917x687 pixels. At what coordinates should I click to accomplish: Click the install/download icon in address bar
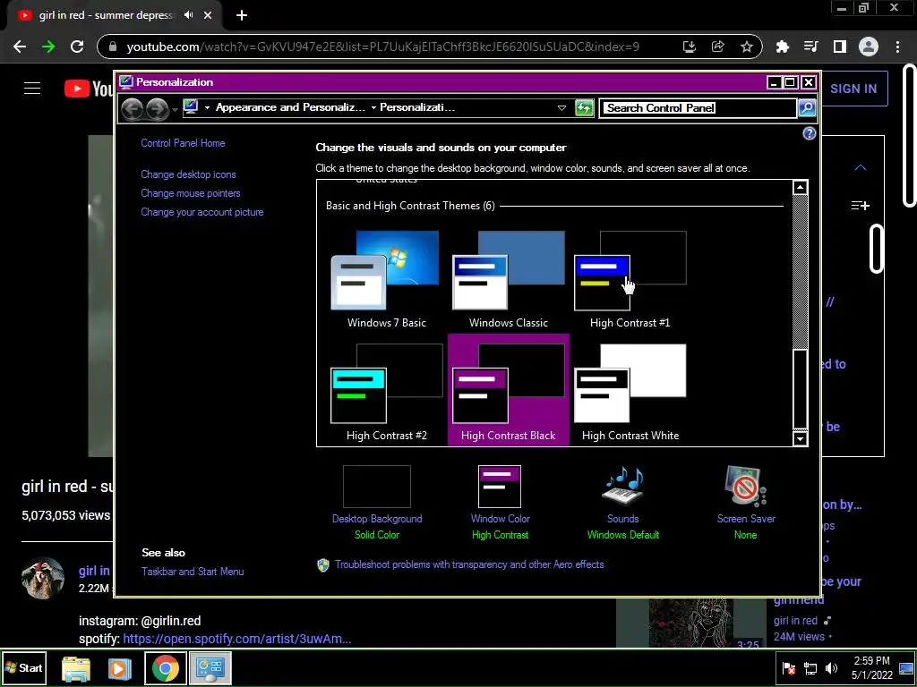pos(690,47)
